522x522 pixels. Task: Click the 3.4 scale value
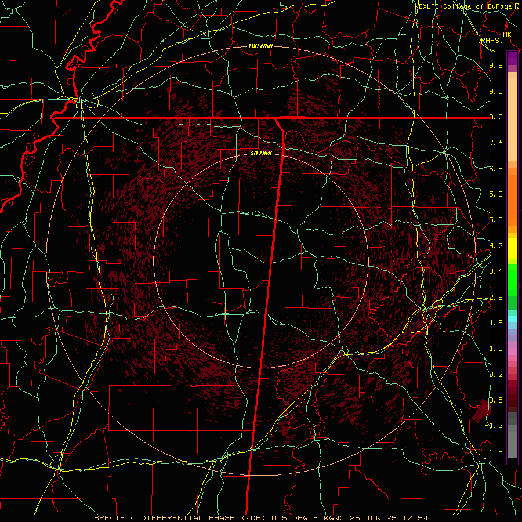click(496, 271)
